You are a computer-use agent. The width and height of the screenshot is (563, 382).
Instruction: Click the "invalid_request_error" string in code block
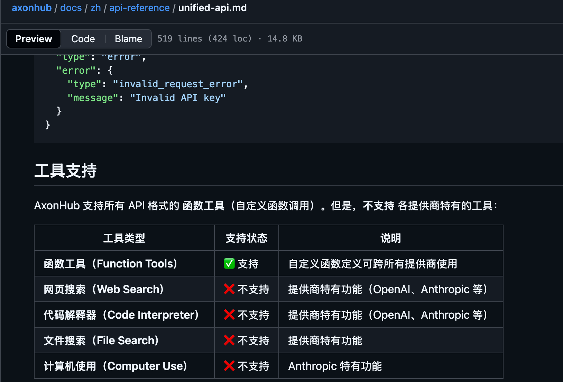click(178, 84)
